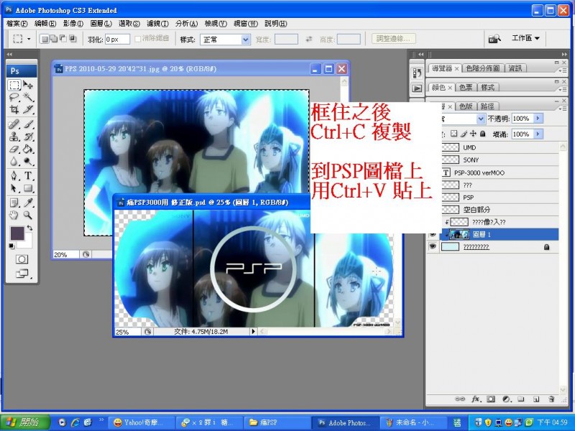This screenshot has width=575, height=431.
Task: Delete layer with the trash icon
Action: coord(551,399)
